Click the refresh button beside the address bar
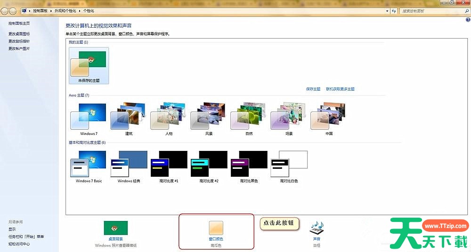The width and height of the screenshot is (471, 252). [x=394, y=11]
